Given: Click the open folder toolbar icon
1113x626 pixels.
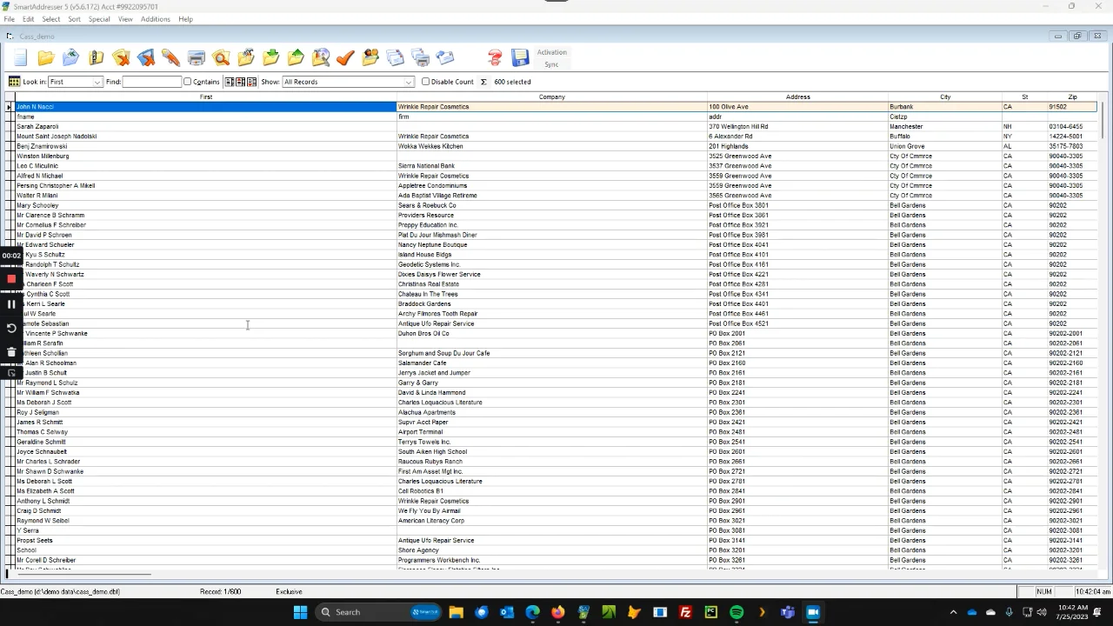Looking at the screenshot, I should 45,58.
